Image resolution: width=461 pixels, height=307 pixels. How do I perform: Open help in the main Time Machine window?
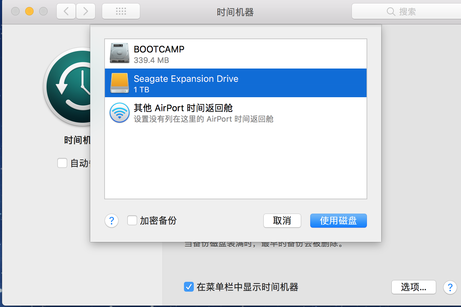click(450, 287)
